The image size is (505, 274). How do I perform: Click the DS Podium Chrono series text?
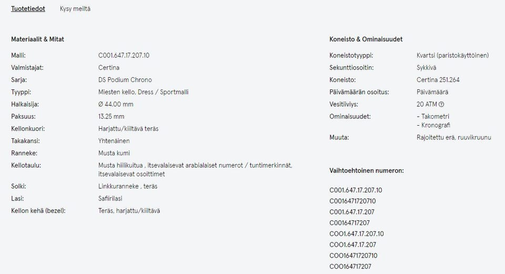(125, 80)
